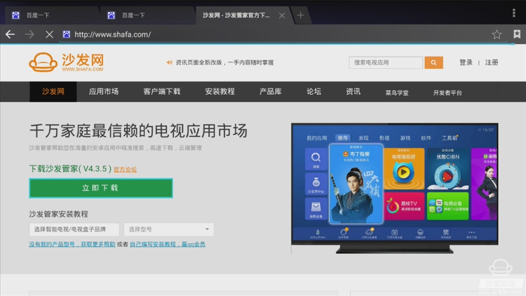The height and width of the screenshot is (296, 526).
Task: Go back to the previous page
Action: pyautogui.click(x=10, y=34)
